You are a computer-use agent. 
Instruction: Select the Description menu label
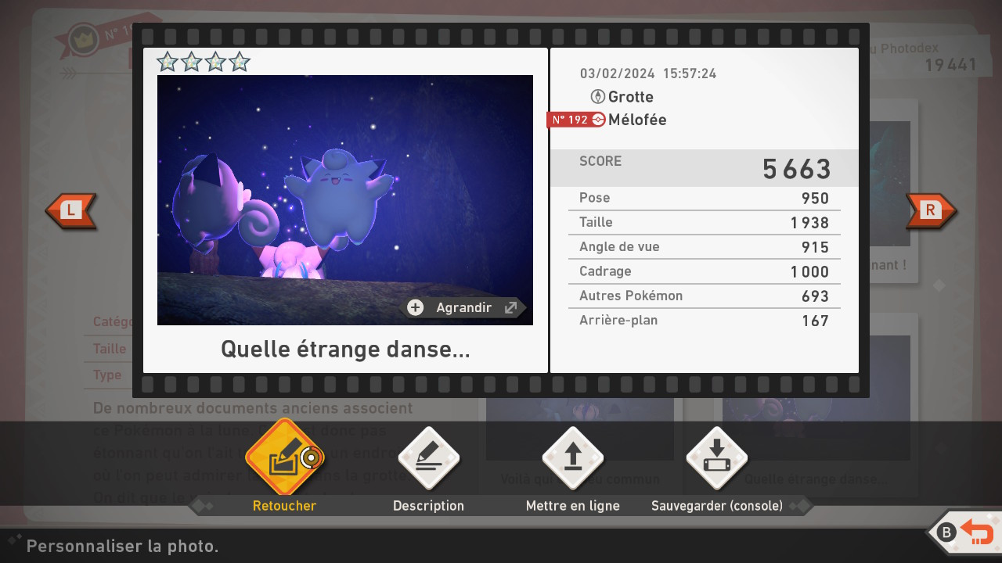[428, 506]
